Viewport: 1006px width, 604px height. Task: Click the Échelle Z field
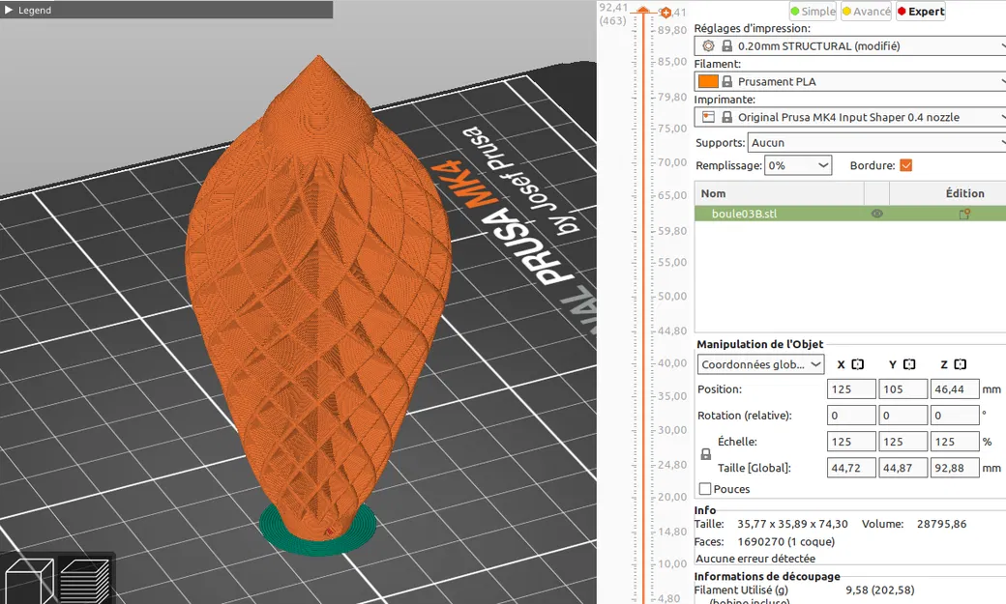pos(955,442)
